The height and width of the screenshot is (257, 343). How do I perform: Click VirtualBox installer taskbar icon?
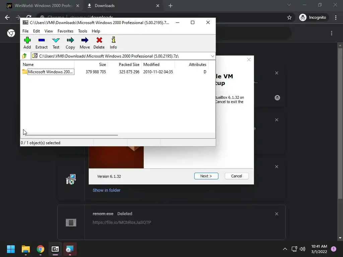click(70, 249)
